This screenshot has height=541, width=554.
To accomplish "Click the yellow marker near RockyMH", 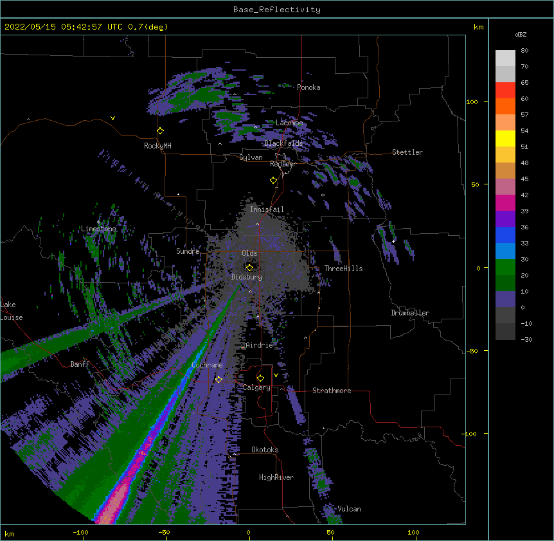I will click(161, 131).
